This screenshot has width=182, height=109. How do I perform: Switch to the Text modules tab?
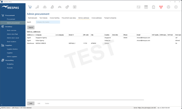(43, 18)
